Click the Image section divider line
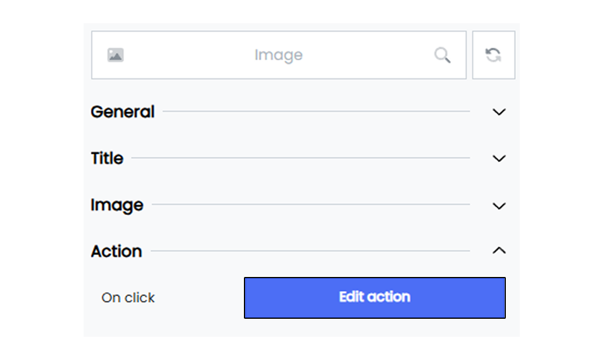This screenshot has height=360, width=604. [x=311, y=204]
